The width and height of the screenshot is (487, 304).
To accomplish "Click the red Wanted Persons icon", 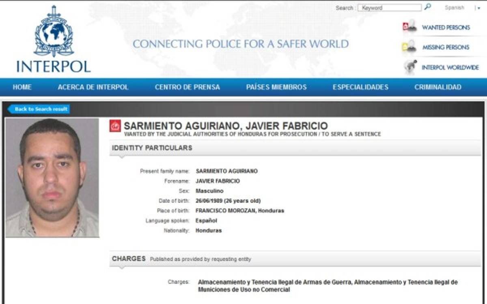I will coord(409,27).
